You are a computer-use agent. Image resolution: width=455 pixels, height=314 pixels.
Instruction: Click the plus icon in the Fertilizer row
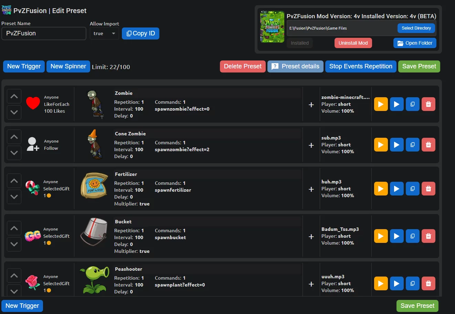[x=311, y=189]
